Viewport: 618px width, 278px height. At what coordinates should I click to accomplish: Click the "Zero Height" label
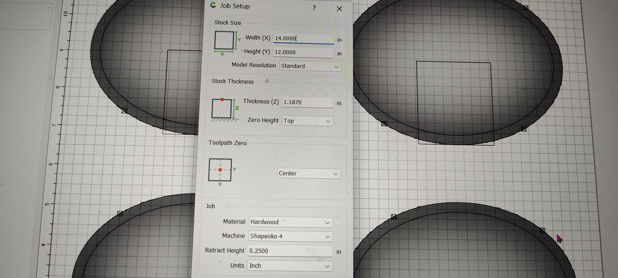(x=263, y=120)
